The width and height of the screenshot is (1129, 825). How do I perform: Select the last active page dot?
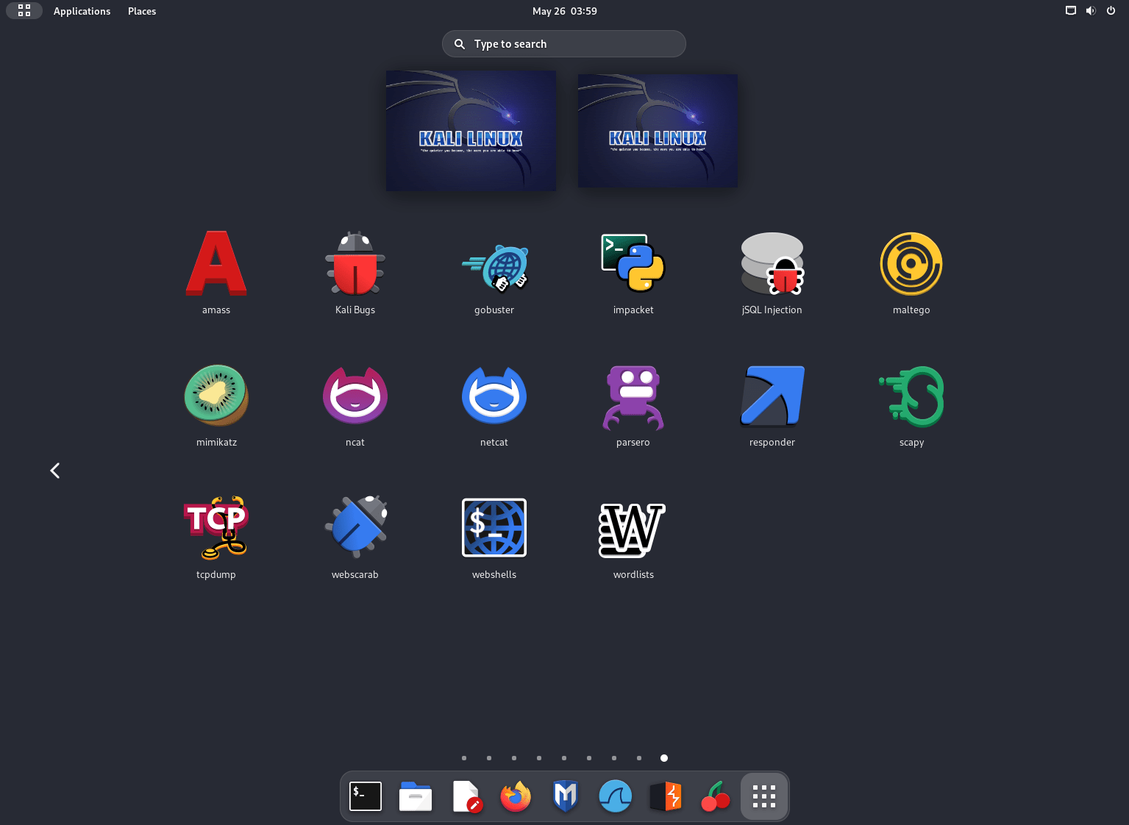(x=664, y=758)
